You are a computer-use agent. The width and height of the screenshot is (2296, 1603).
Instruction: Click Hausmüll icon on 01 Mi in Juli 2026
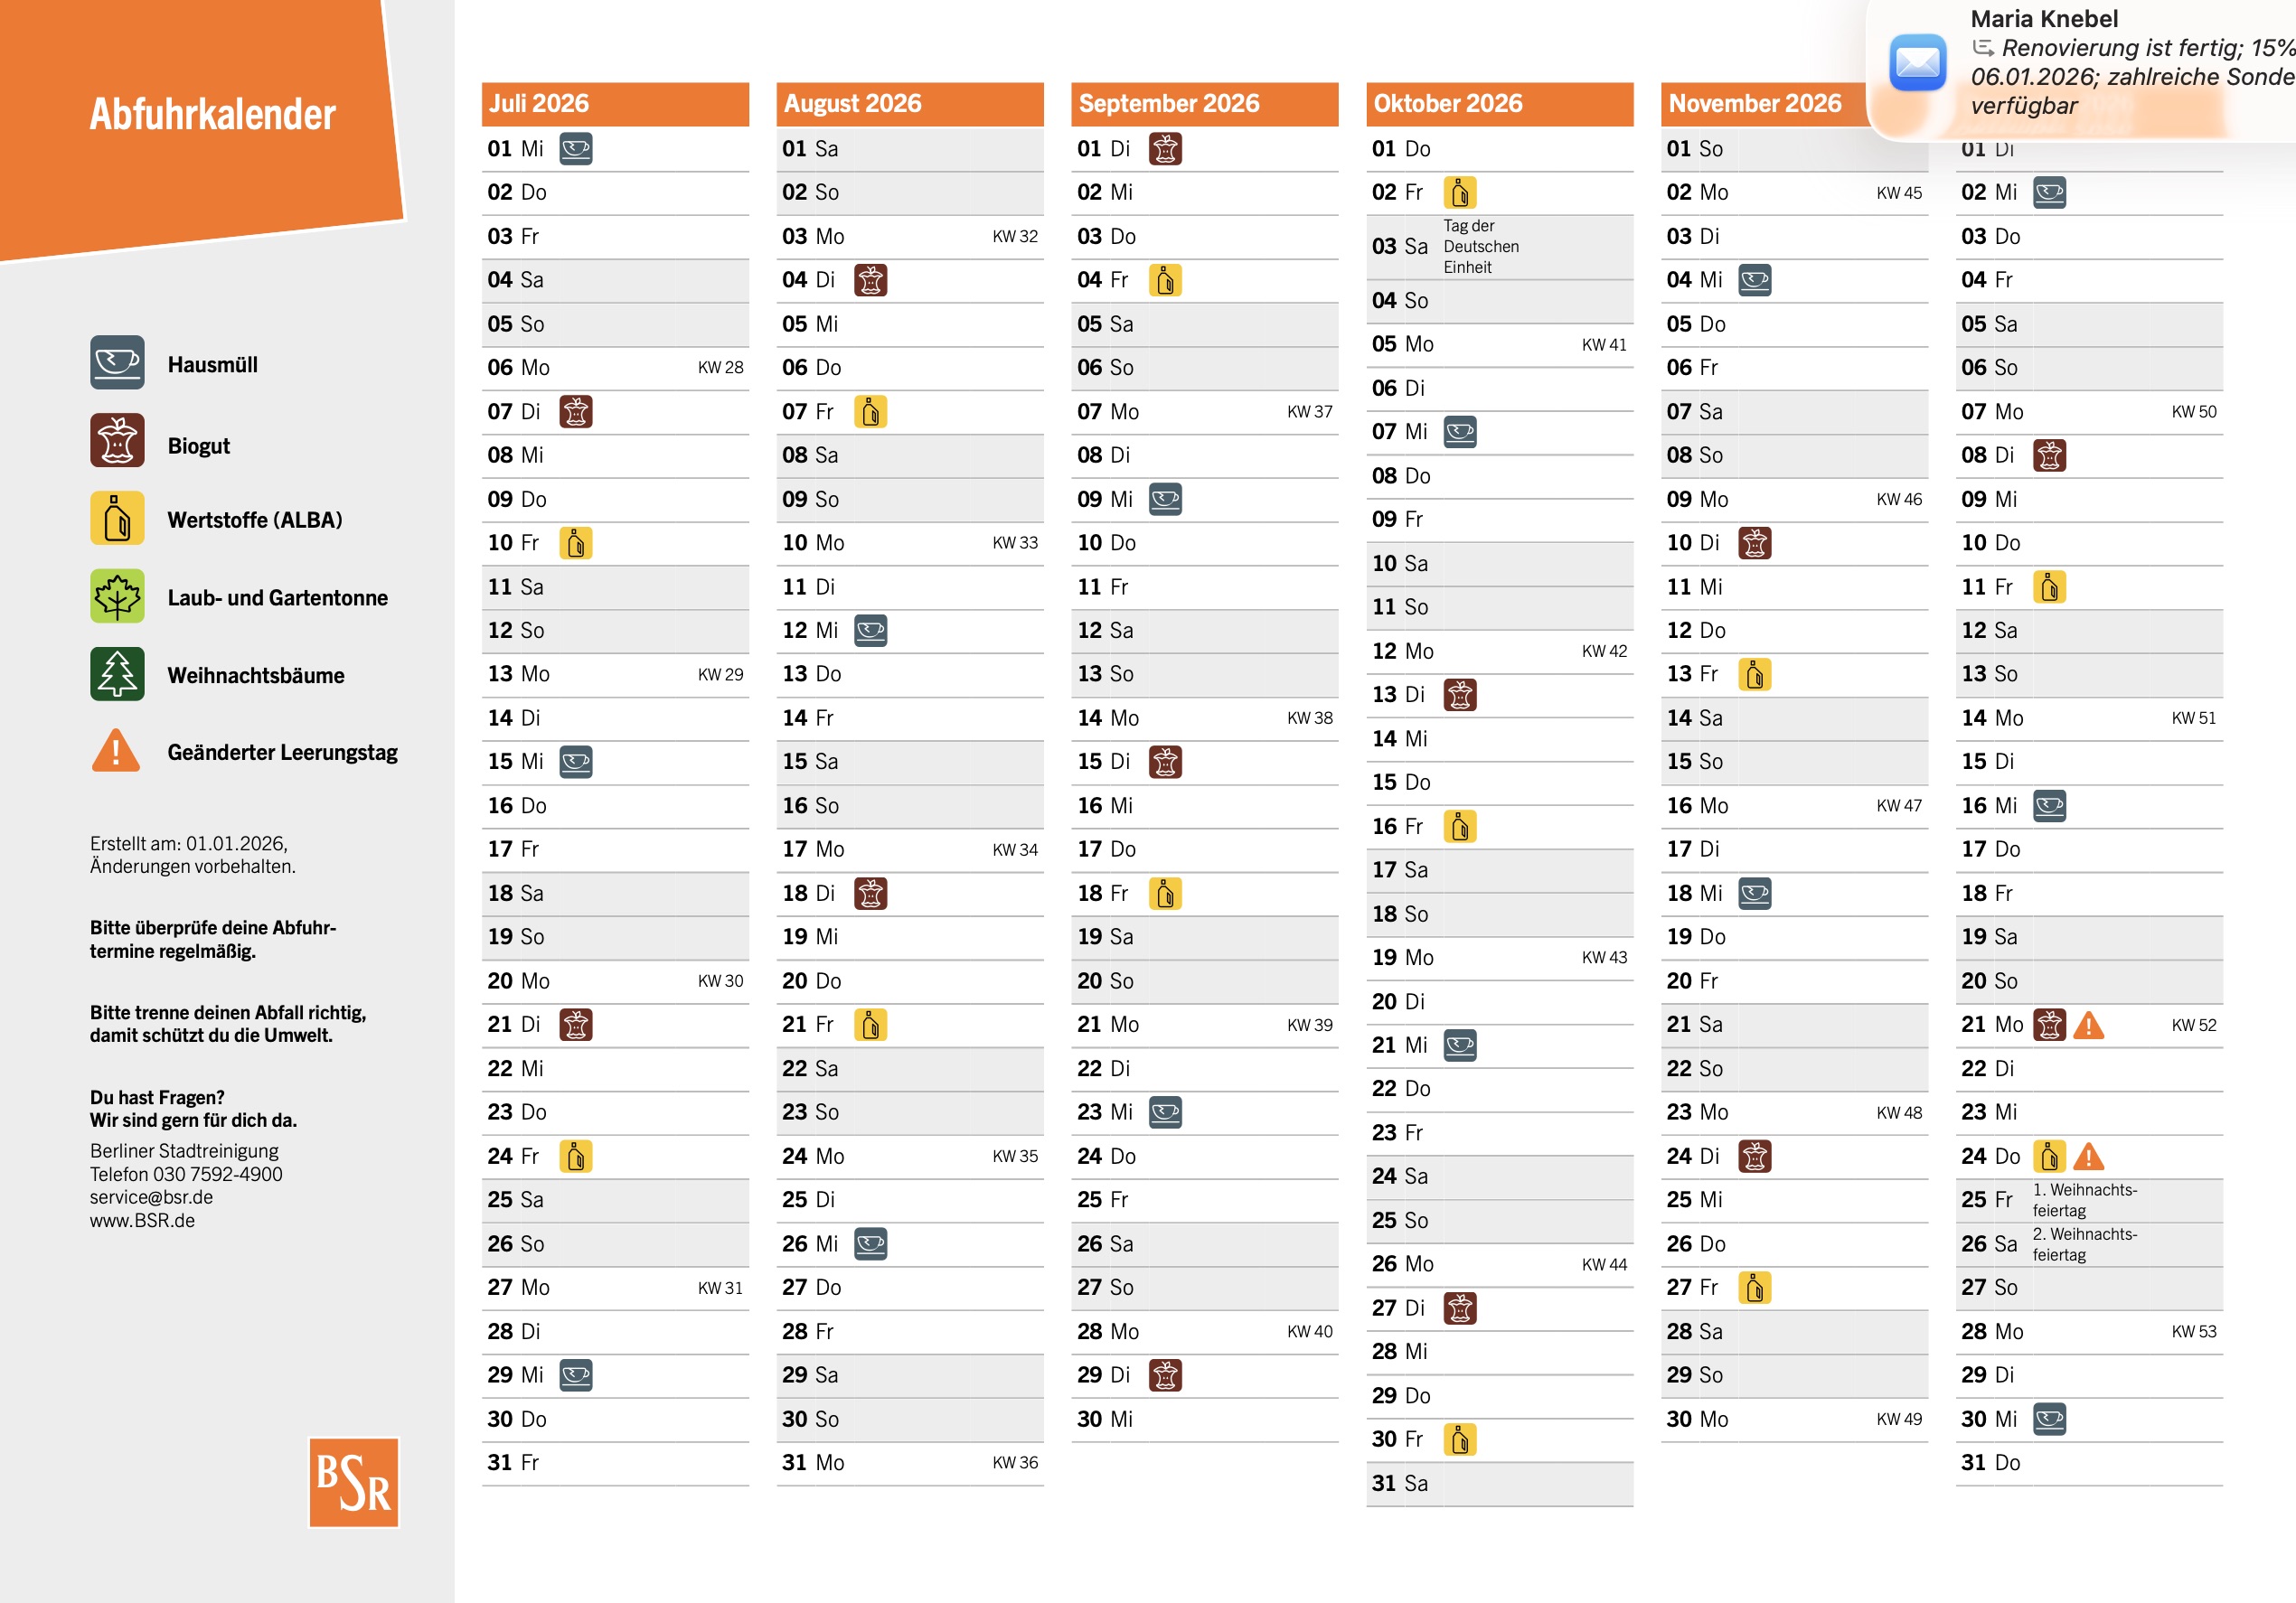tap(575, 149)
